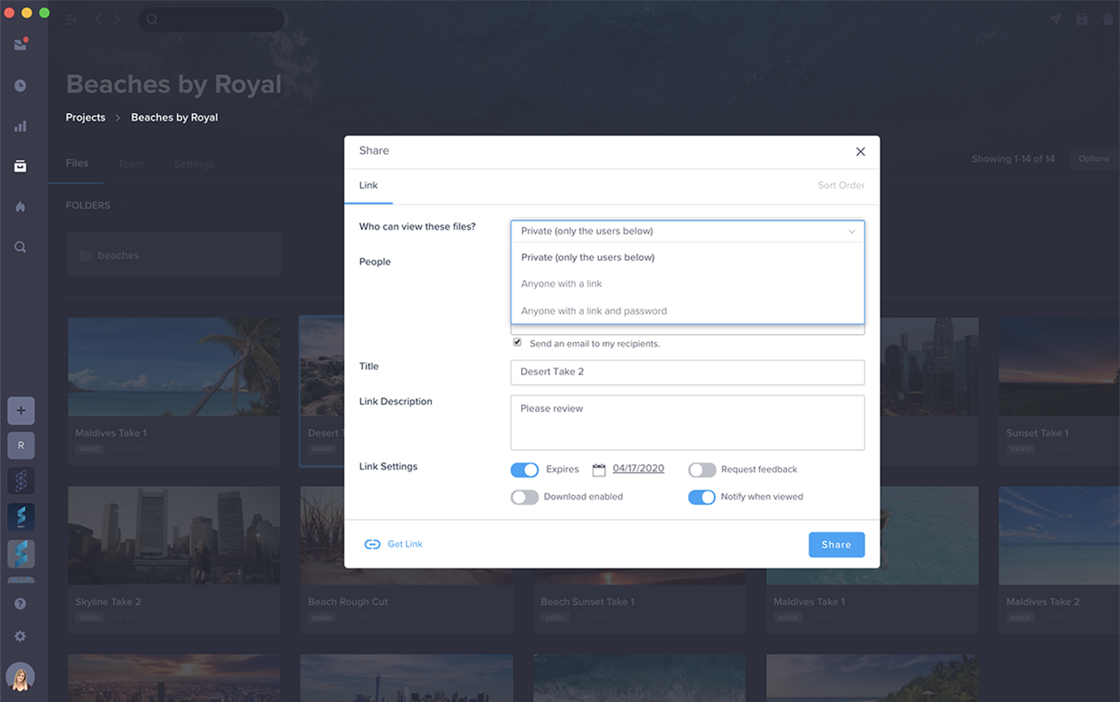This screenshot has width=1120, height=702.
Task: Switch to the Sort Order tab
Action: coord(841,186)
